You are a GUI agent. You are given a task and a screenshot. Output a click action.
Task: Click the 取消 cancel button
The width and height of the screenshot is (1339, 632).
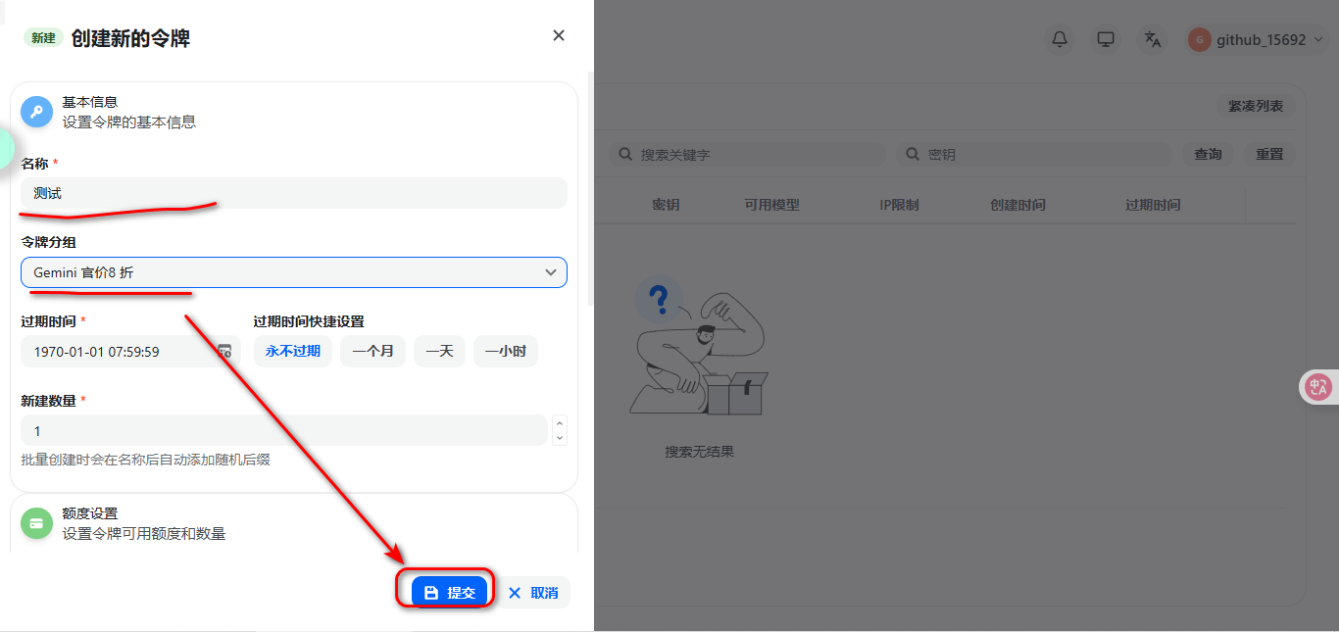534,592
